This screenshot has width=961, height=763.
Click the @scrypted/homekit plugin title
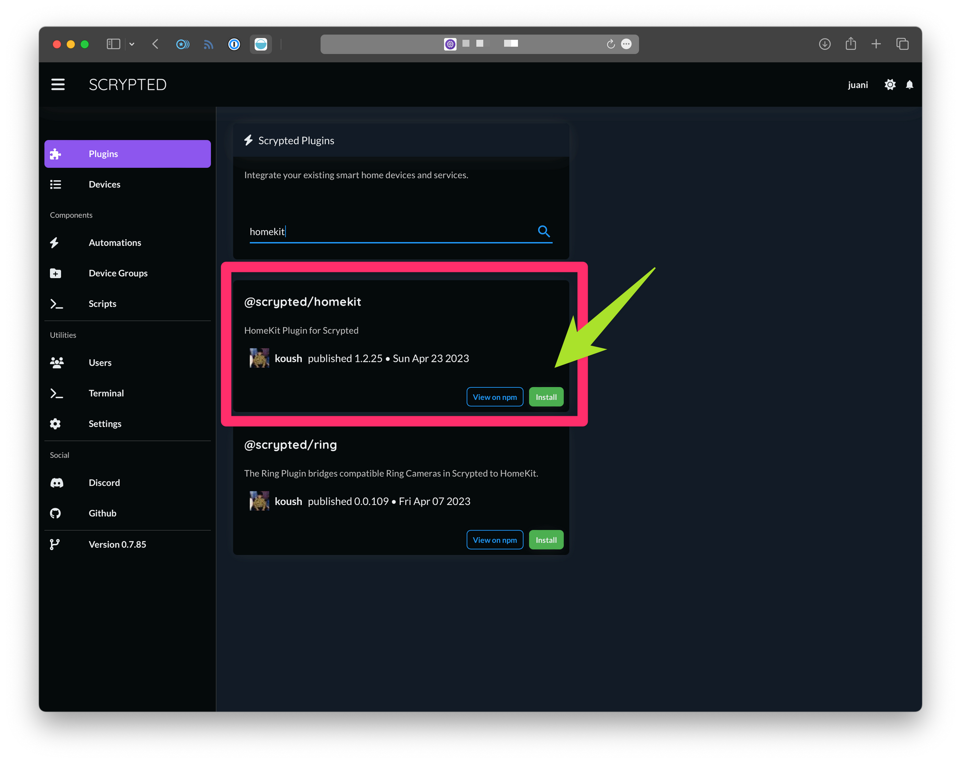tap(303, 302)
